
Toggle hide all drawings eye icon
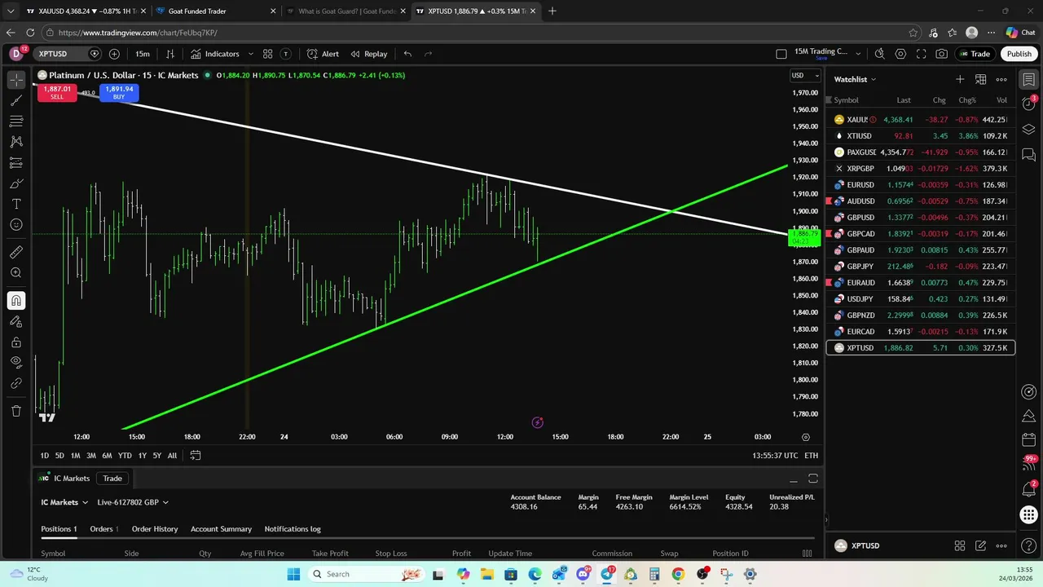[x=16, y=363]
